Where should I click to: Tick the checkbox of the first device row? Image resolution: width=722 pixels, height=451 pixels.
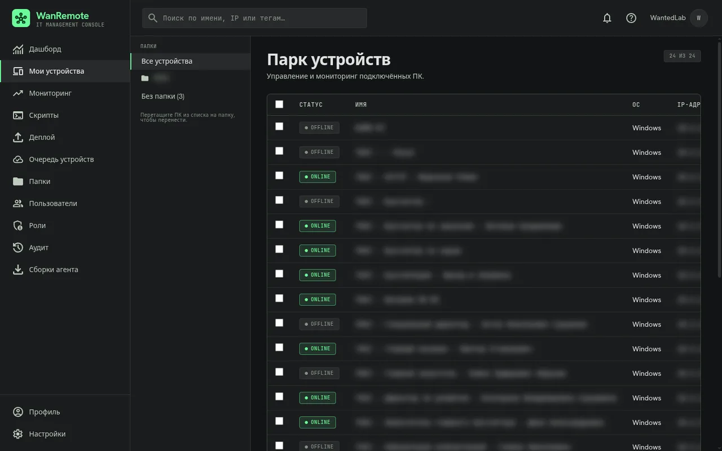point(279,126)
